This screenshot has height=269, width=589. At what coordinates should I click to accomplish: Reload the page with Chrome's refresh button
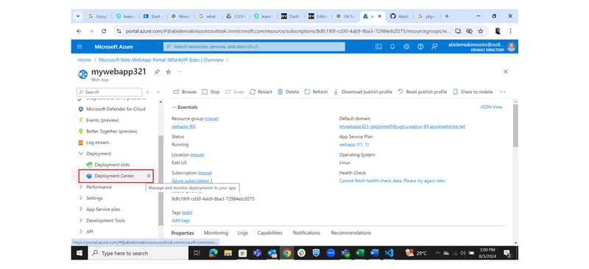pyautogui.click(x=104, y=31)
